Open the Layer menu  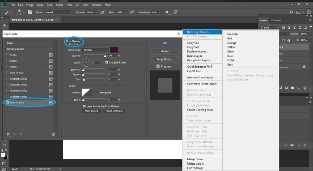(x=40, y=5)
